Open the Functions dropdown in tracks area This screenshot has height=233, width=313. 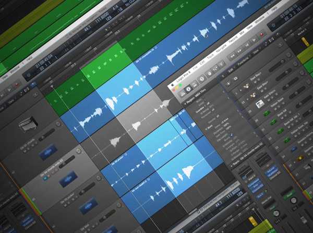243,61
